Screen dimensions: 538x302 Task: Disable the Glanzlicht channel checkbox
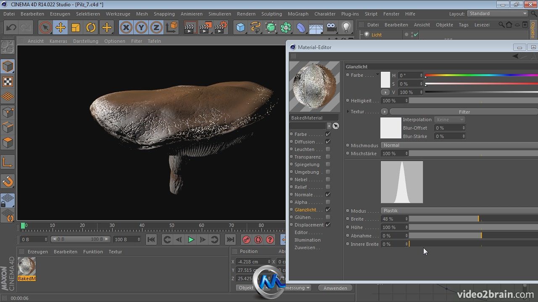click(328, 210)
